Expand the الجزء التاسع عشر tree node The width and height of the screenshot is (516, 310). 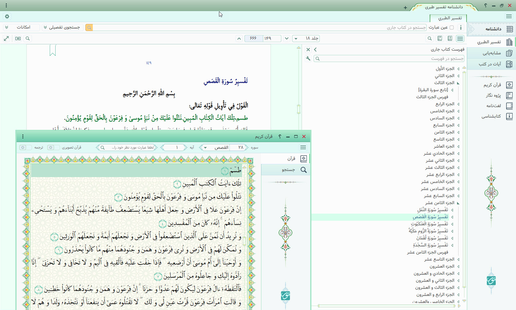(x=458, y=259)
